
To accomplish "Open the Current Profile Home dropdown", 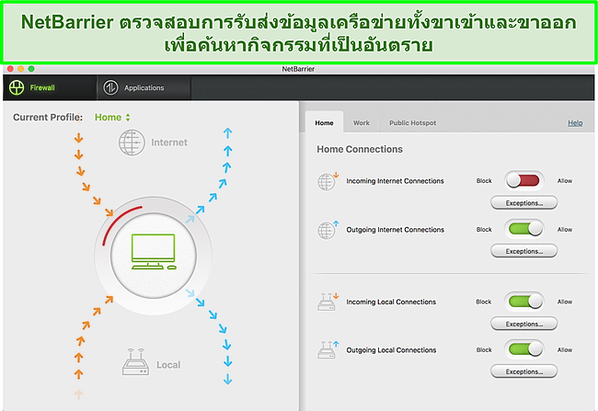I will pyautogui.click(x=112, y=118).
